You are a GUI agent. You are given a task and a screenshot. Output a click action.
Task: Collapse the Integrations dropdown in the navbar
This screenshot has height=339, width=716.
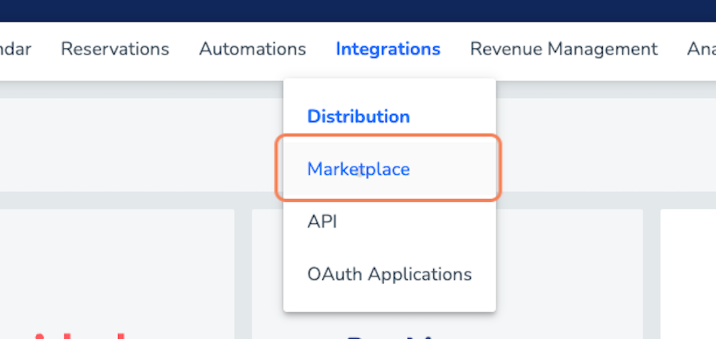pyautogui.click(x=388, y=49)
